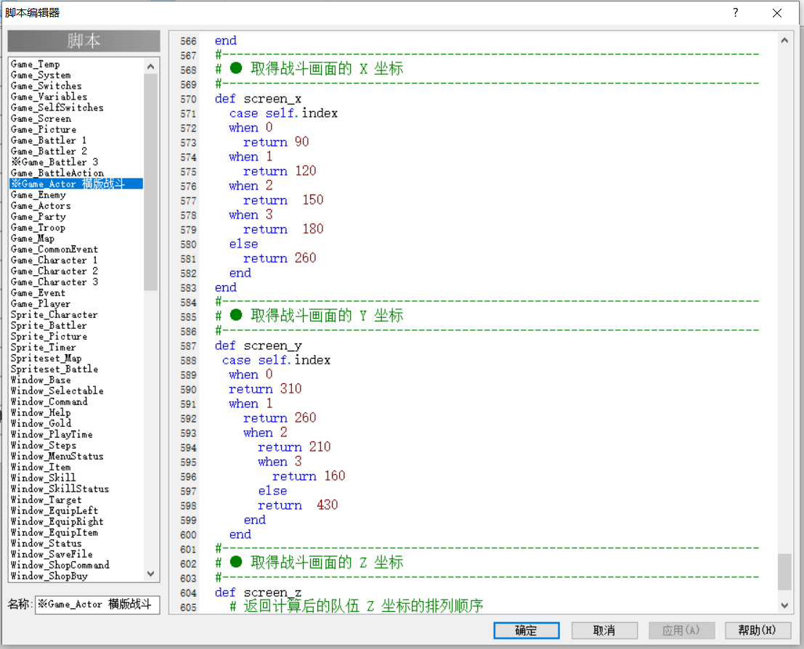804x649 pixels.
Task: Open help with the 帮助(H) button
Action: click(757, 630)
